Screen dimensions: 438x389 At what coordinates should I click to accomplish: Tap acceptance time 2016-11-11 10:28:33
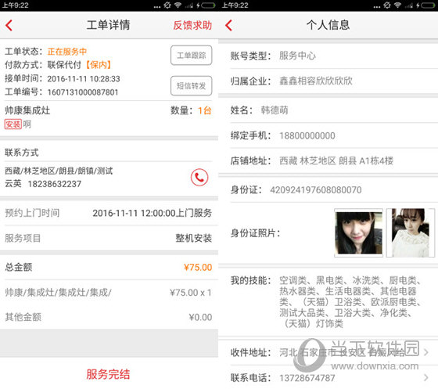[x=84, y=79]
